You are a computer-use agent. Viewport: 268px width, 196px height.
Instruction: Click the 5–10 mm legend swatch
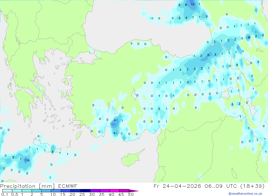pyautogui.click(x=46, y=191)
